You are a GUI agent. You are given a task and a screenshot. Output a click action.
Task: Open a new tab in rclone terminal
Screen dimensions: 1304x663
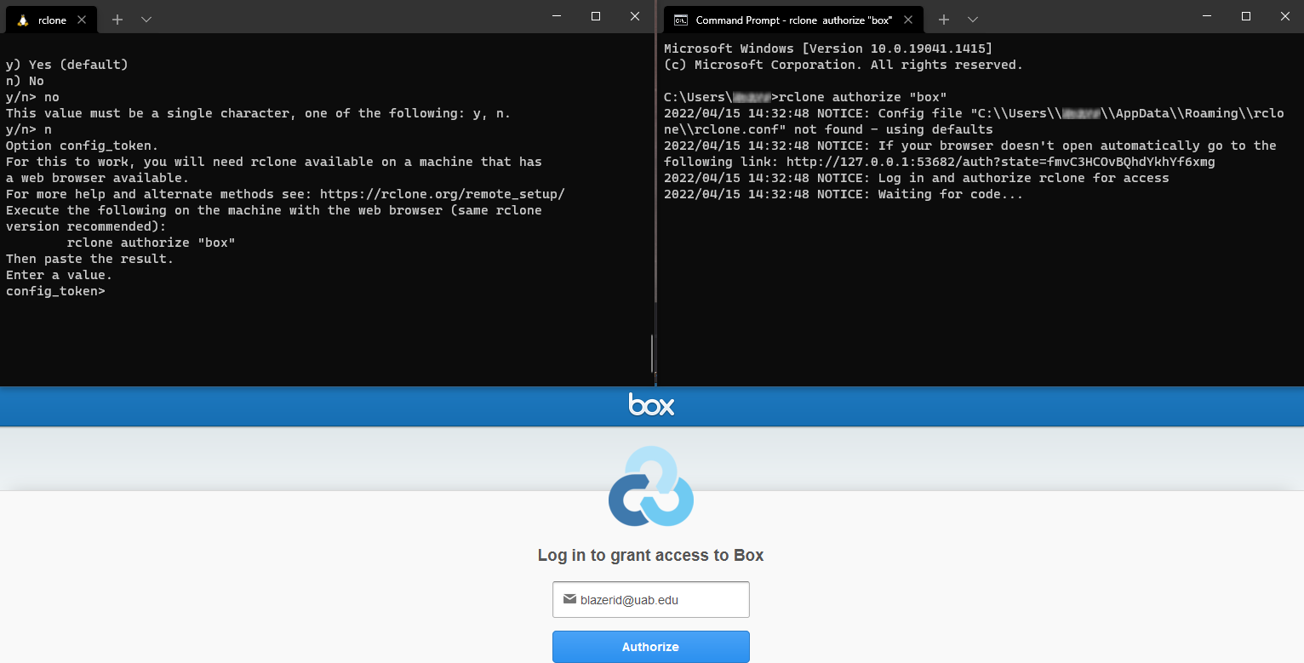tap(117, 20)
